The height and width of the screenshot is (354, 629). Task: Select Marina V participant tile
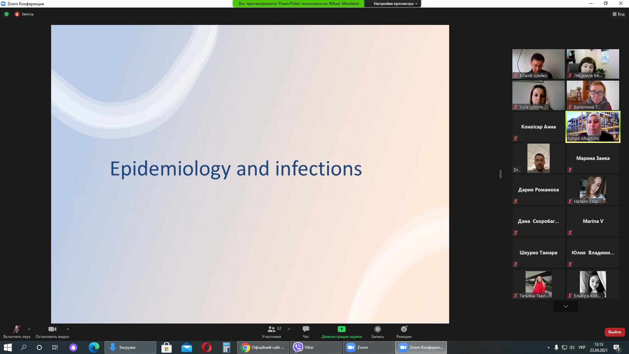point(593,221)
